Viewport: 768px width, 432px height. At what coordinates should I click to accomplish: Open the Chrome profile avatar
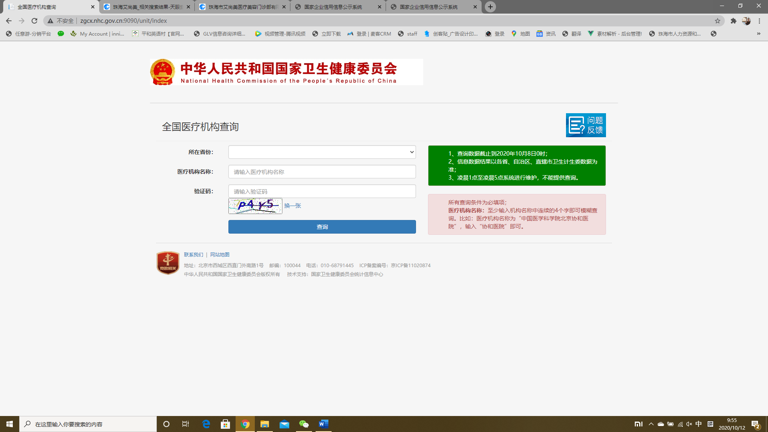746,21
